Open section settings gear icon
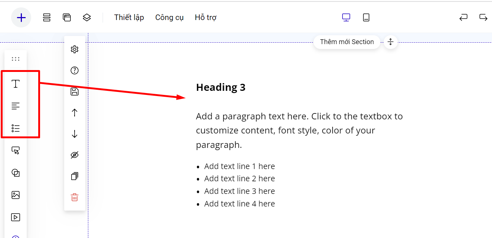Screen dimensions: 492x238 pyautogui.click(x=75, y=49)
